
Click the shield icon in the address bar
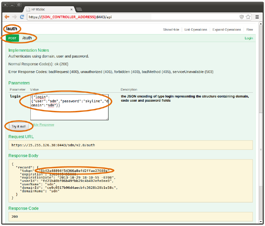242,17
